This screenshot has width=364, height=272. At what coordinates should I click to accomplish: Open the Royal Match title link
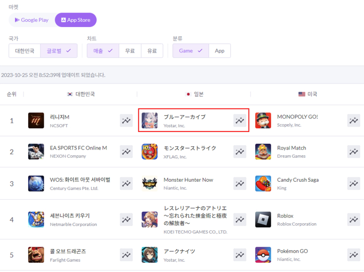[x=292, y=148]
